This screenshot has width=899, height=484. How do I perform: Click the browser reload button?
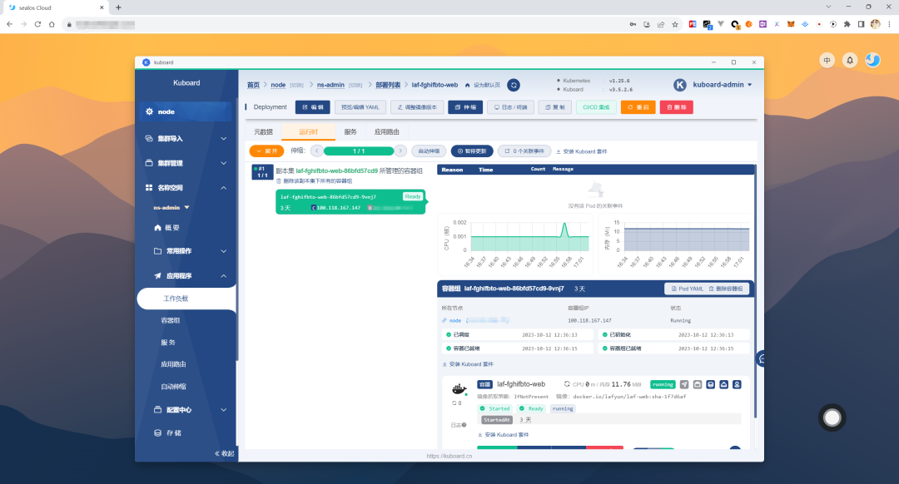click(x=37, y=24)
